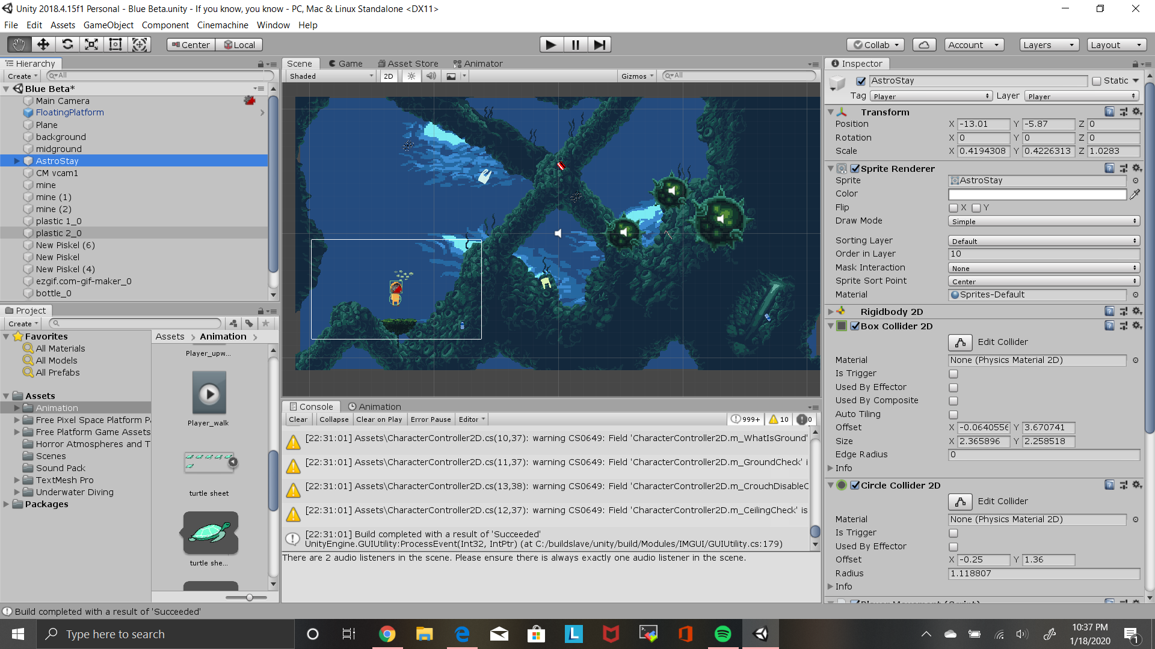Open the Draw Mode dropdown
Image resolution: width=1155 pixels, height=649 pixels.
tap(1044, 221)
